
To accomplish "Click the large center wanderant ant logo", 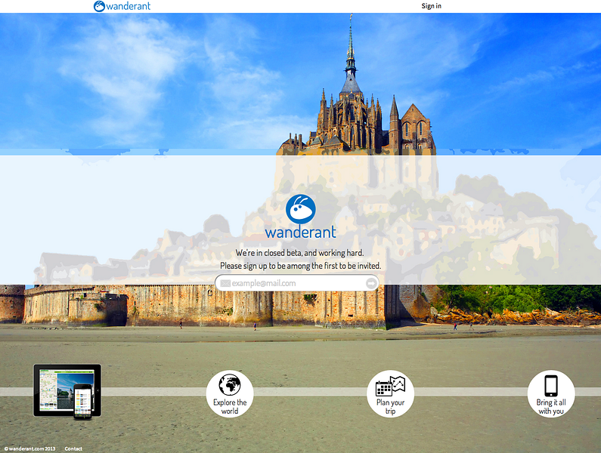I will pos(301,209).
